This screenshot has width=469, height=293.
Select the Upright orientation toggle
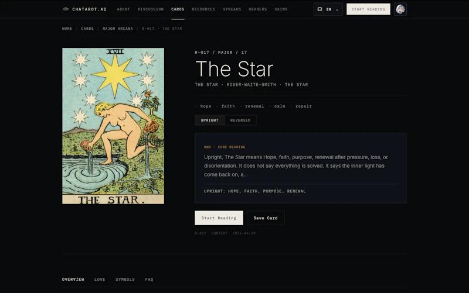(209, 120)
